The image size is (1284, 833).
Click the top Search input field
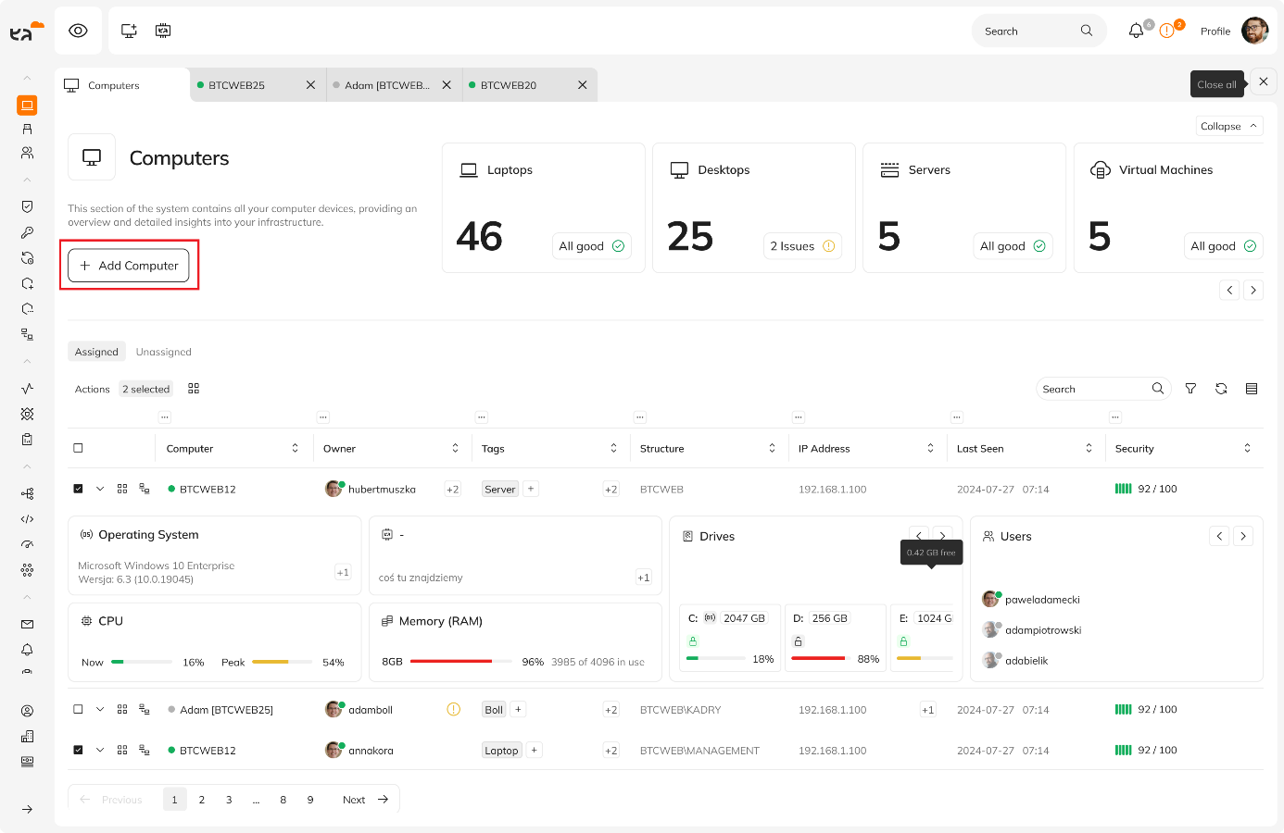1026,31
